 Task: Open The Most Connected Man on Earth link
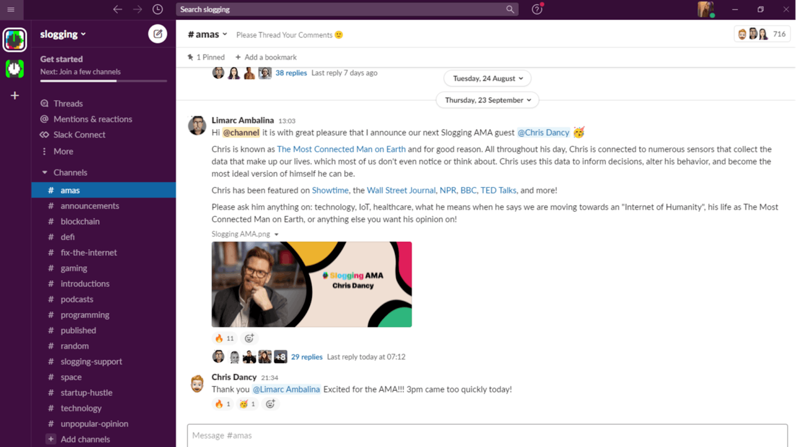click(x=341, y=149)
